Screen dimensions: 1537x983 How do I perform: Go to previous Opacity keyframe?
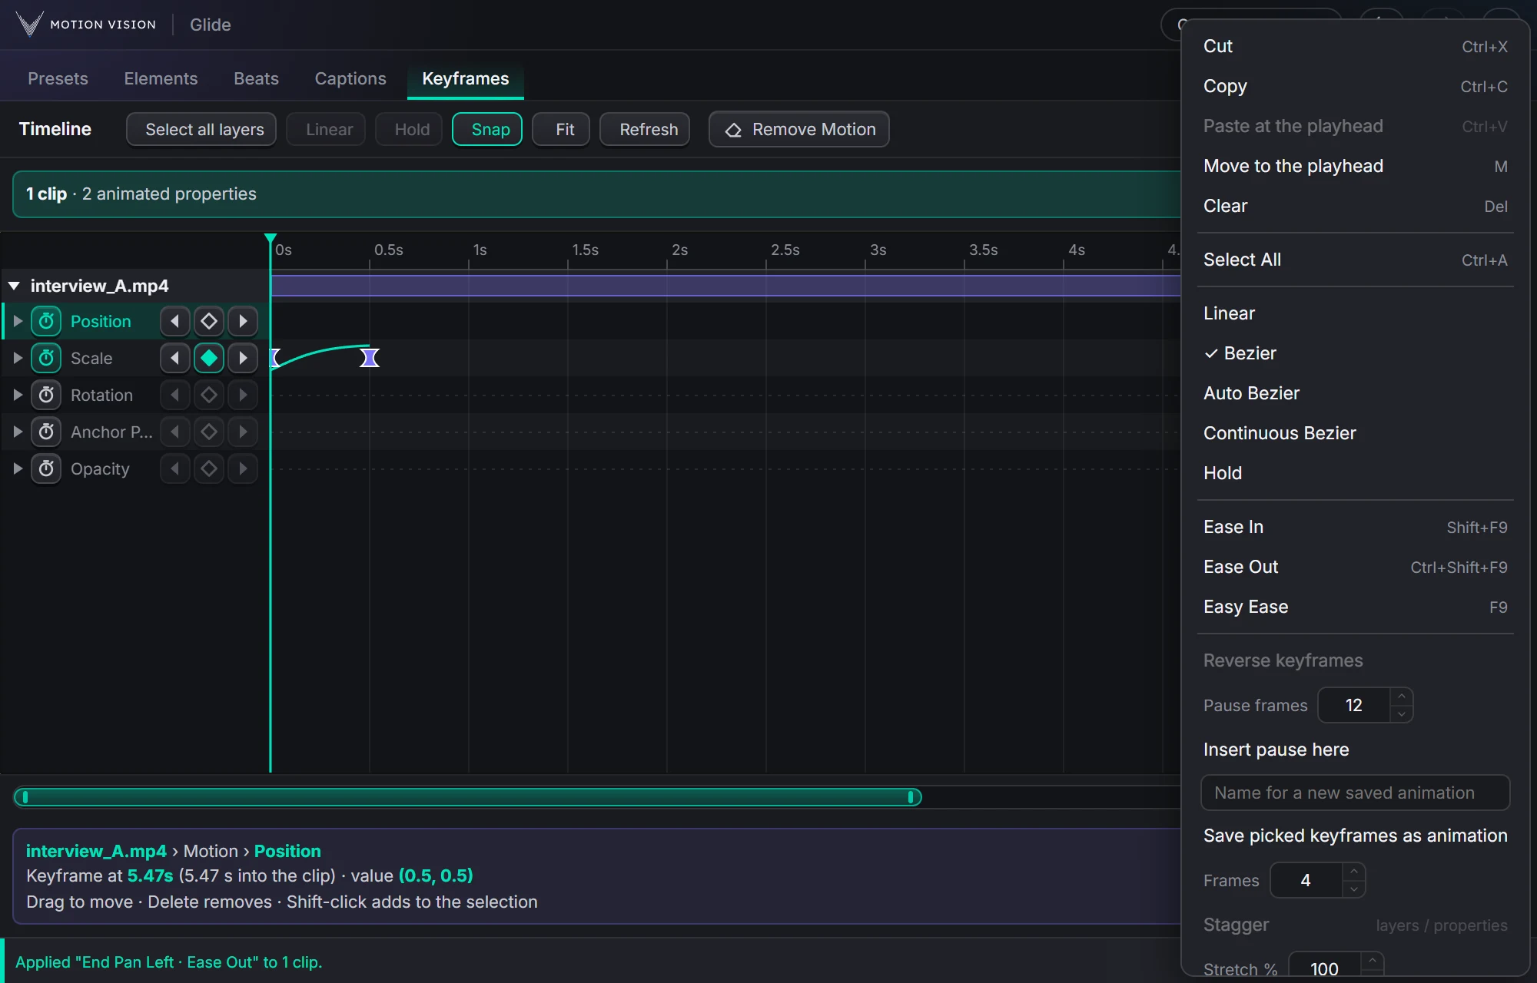(175, 468)
